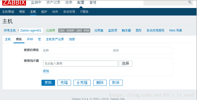Click the 选择 button
197x100 pixels.
pyautogui.click(x=125, y=63)
